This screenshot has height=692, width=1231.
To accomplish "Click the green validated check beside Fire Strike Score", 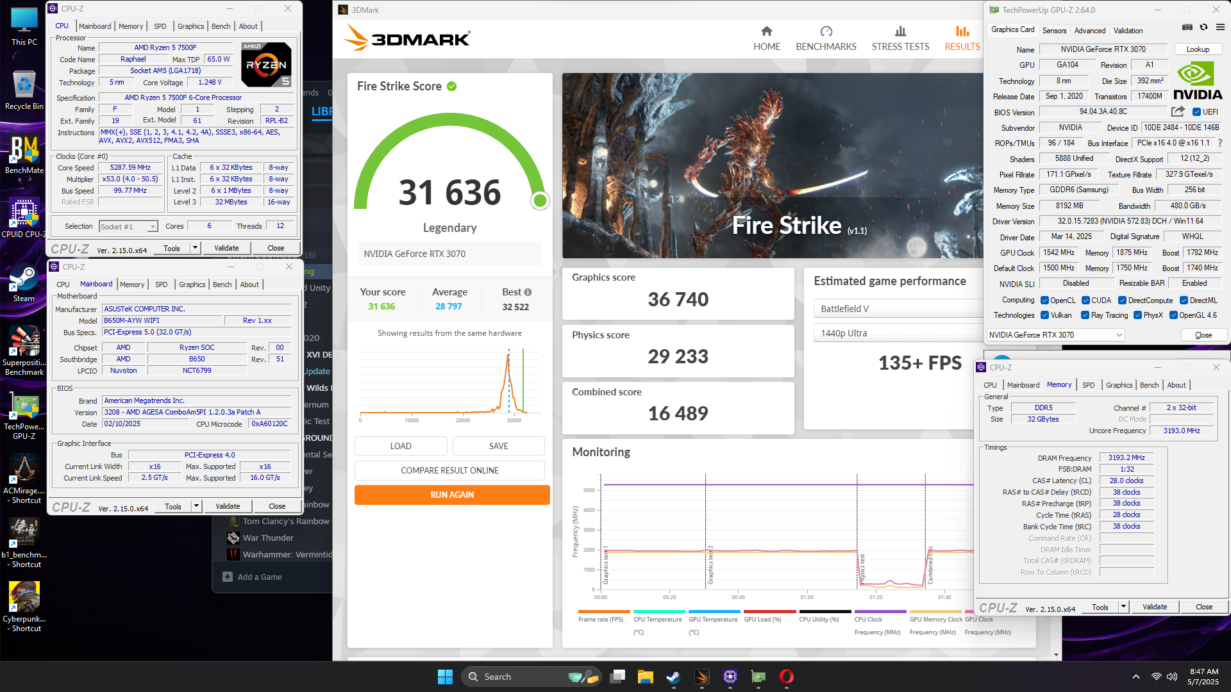I will [452, 86].
